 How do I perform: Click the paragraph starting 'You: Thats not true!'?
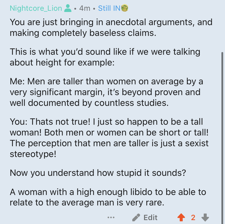pos(108,138)
